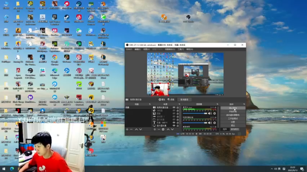The image size is (307, 172).
Task: Open the Windows notification center
Action: tap(302, 169)
